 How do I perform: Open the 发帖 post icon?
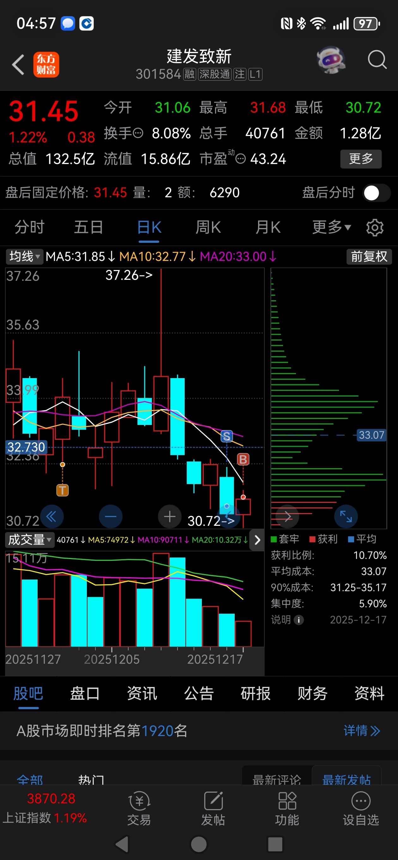(x=213, y=808)
